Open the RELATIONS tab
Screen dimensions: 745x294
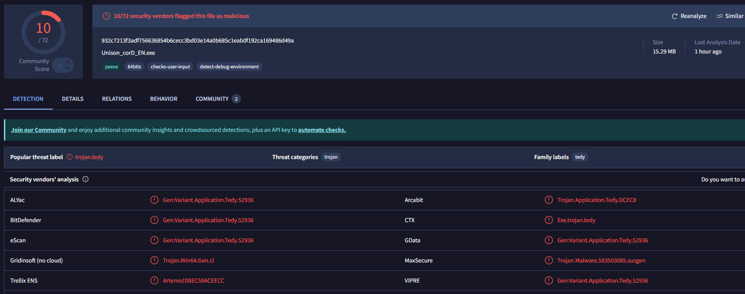[x=117, y=99]
